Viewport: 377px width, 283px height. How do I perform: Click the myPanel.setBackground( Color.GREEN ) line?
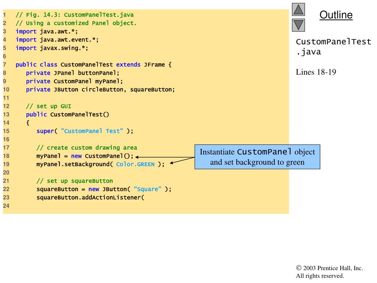(x=101, y=164)
